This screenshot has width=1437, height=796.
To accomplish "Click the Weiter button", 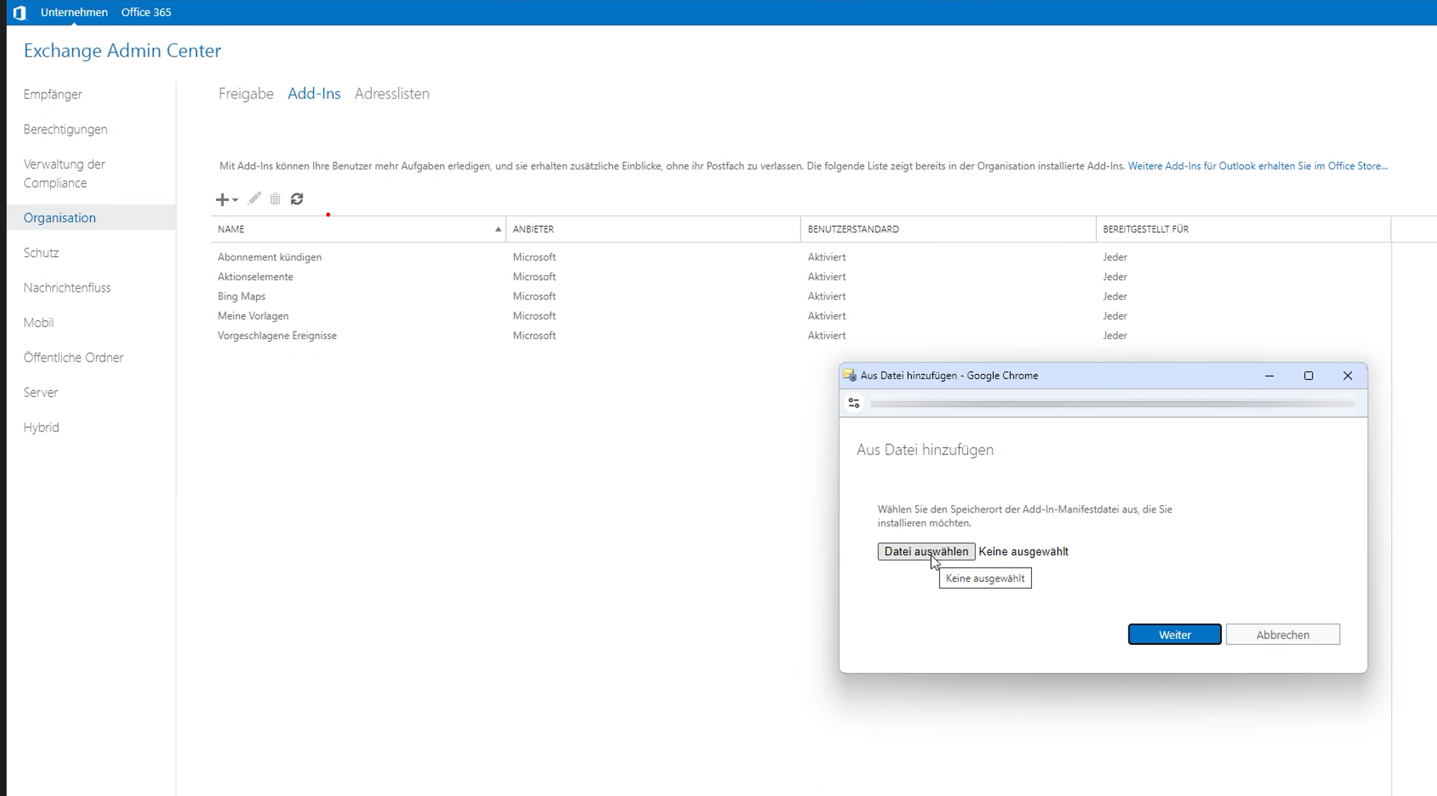I will (x=1175, y=635).
